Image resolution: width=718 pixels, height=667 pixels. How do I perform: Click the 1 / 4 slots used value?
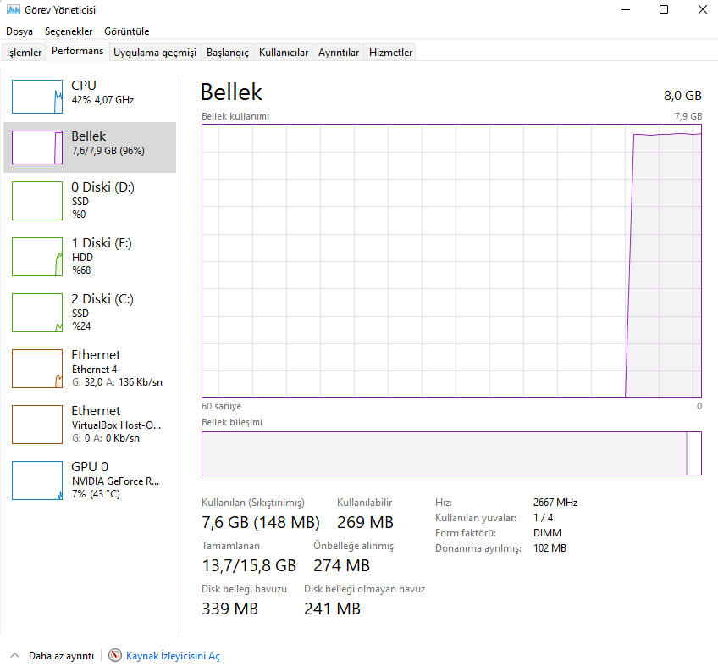click(x=543, y=518)
